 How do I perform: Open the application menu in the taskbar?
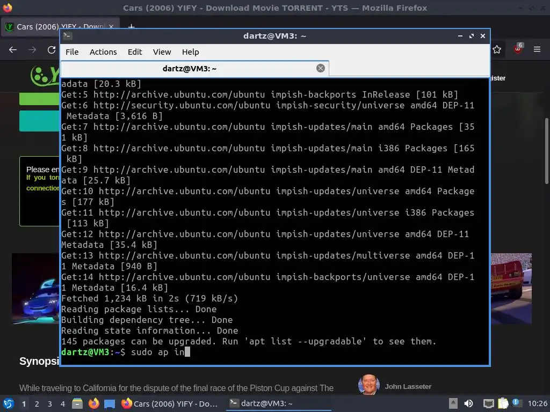9,403
